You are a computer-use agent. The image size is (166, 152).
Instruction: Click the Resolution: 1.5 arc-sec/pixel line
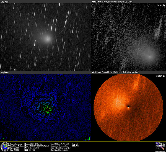coord(59,146)
